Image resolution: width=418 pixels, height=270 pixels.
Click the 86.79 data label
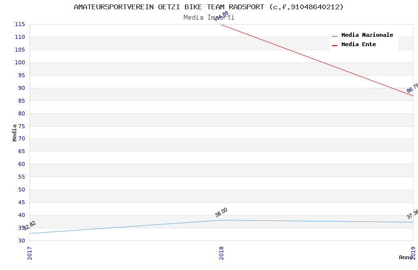(413, 88)
